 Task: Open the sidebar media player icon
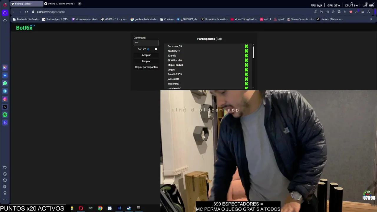5,122
